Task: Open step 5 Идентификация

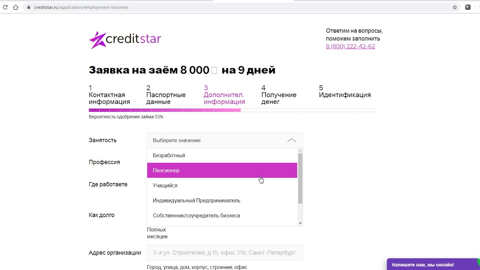Action: click(x=345, y=91)
